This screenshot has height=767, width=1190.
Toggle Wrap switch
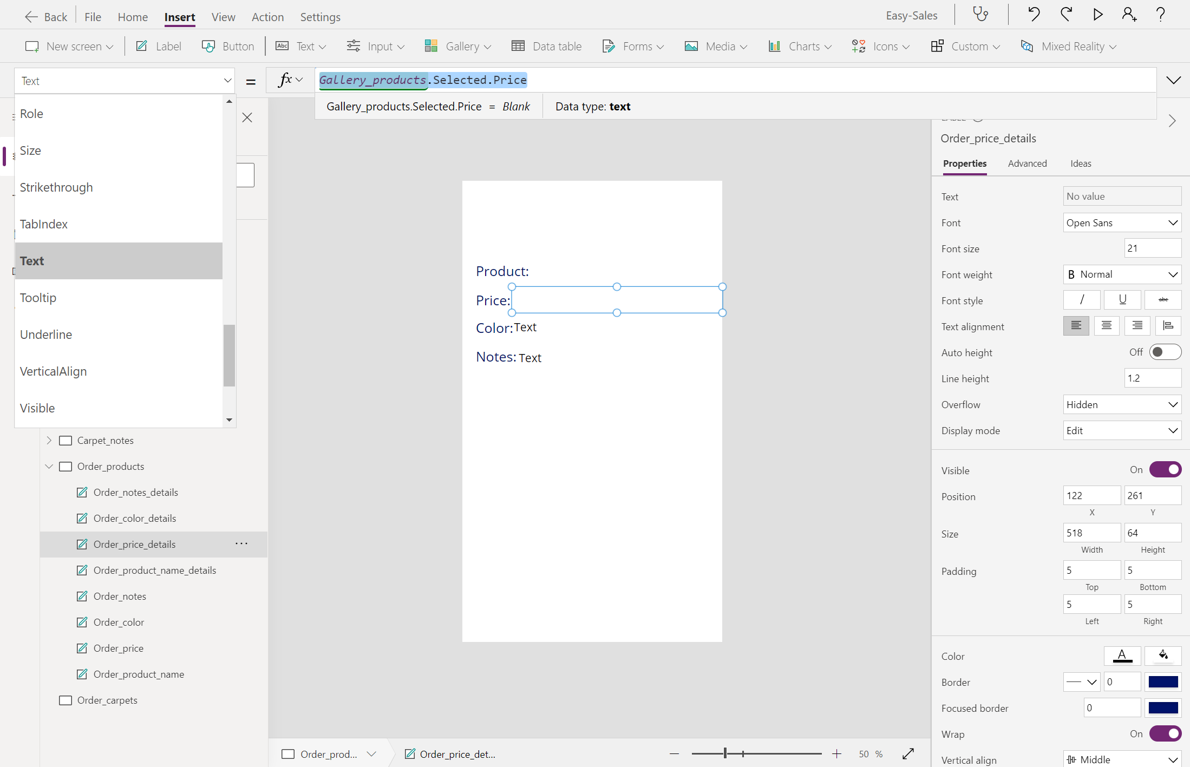(1165, 733)
